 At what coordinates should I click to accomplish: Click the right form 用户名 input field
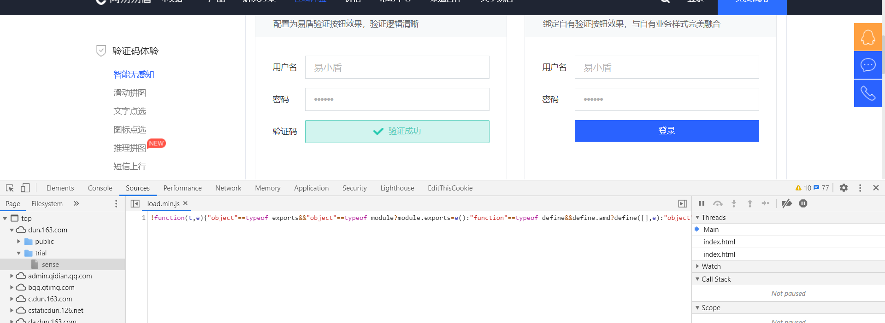click(x=667, y=67)
